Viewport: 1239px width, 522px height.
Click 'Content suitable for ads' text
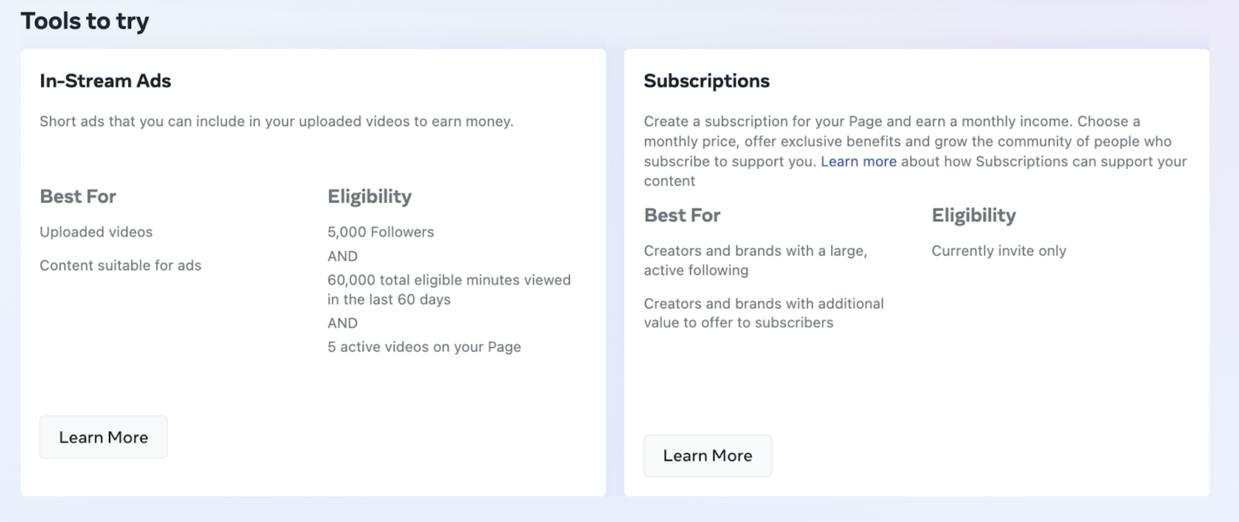point(120,265)
